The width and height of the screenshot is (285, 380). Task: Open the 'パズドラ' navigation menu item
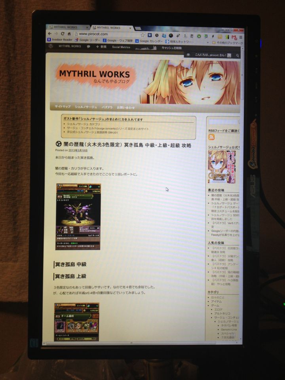tap(107, 107)
